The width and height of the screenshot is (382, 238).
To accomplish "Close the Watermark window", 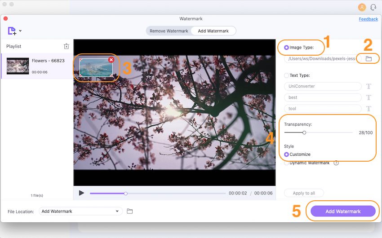I will click(x=5, y=18).
